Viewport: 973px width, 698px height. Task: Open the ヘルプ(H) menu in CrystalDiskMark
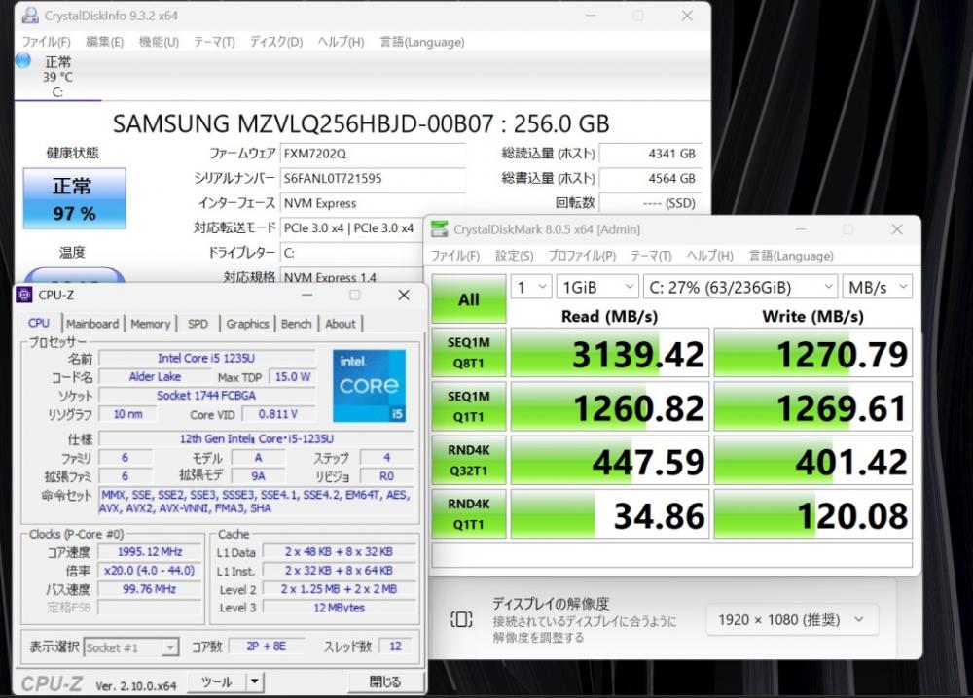[710, 256]
